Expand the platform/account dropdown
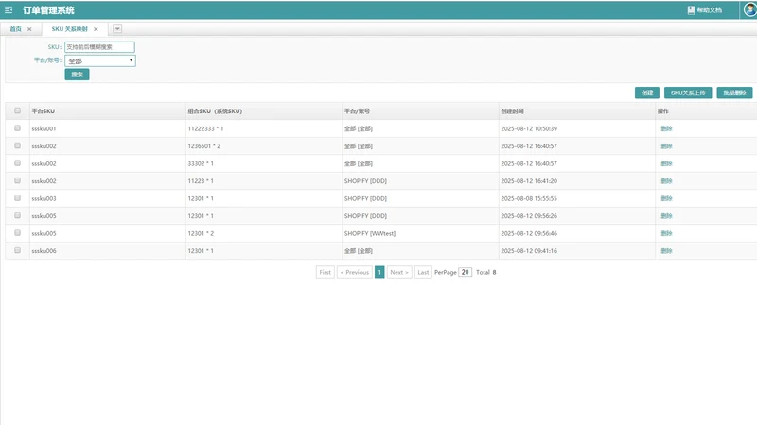The image size is (757, 425). click(x=100, y=60)
